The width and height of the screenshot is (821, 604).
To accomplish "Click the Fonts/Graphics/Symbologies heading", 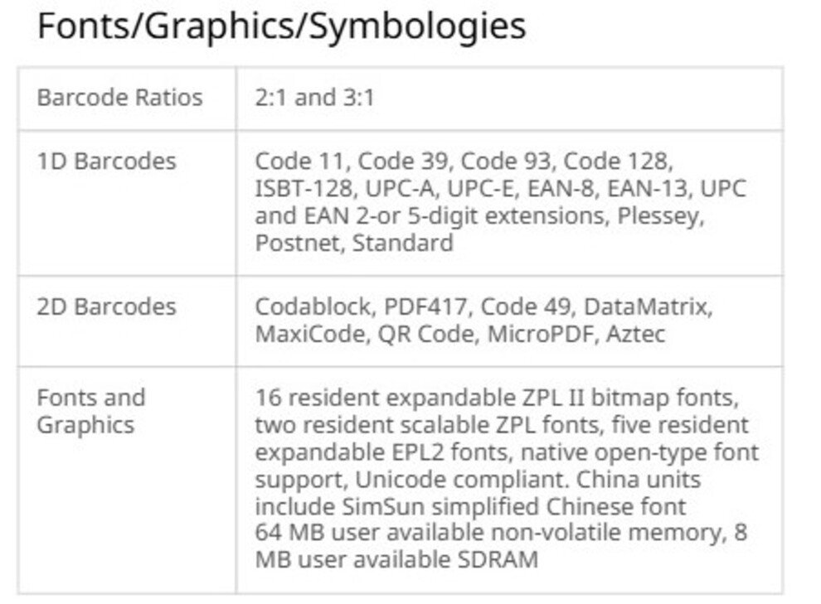I will 281,26.
